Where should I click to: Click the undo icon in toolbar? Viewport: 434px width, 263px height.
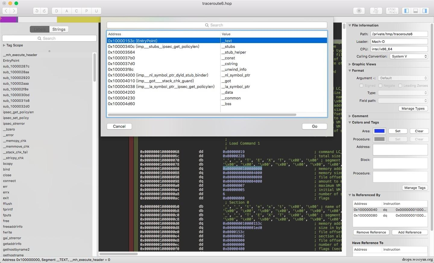pyautogui.click(x=37, y=11)
